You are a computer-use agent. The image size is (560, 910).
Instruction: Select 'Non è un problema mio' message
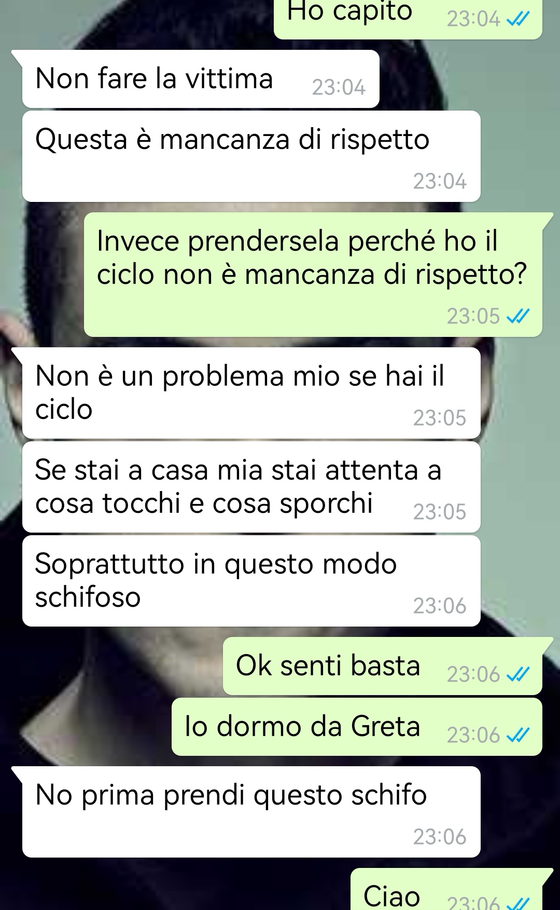(251, 393)
